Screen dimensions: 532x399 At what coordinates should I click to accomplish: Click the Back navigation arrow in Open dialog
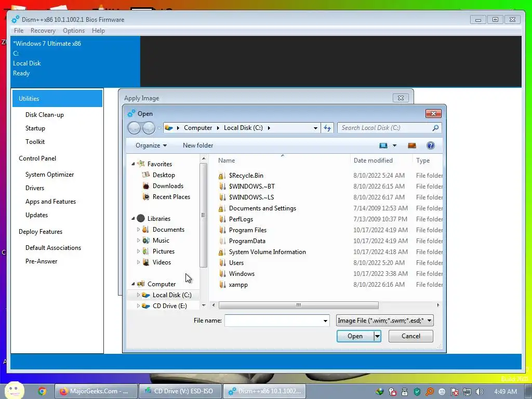[x=134, y=128]
